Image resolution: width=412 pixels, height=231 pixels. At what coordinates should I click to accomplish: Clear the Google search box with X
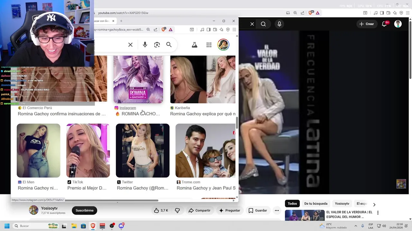tap(130, 45)
